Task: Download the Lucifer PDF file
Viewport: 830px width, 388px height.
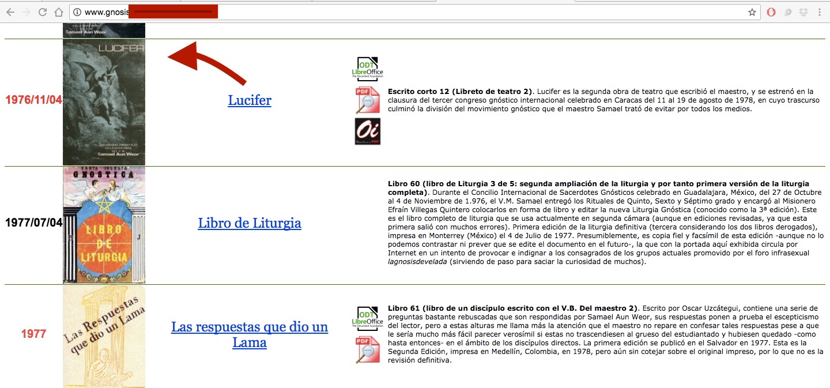Action: (x=367, y=100)
